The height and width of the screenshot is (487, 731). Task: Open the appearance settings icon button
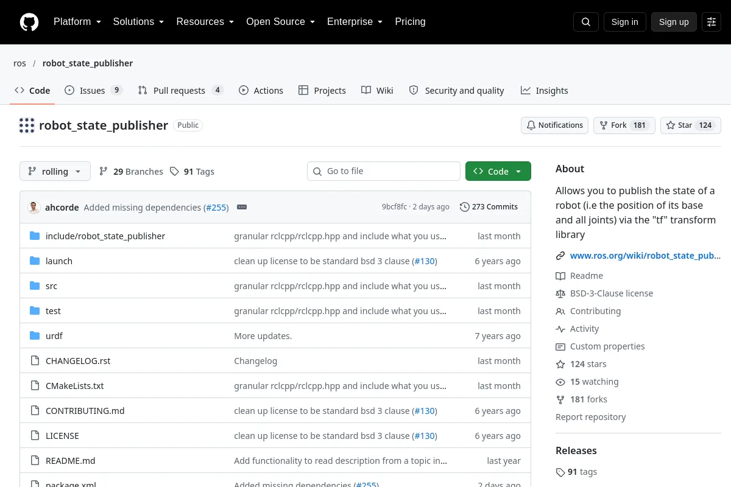coord(712,22)
